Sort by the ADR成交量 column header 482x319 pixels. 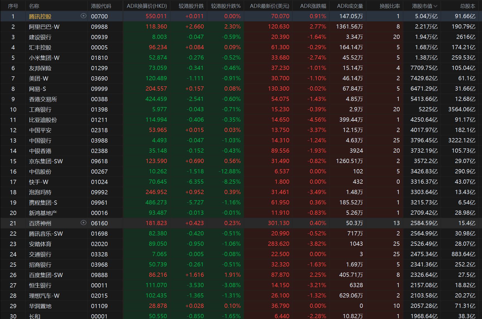click(350, 6)
